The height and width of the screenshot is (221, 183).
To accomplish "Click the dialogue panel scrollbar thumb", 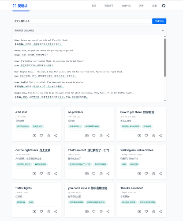I will click(165, 57).
